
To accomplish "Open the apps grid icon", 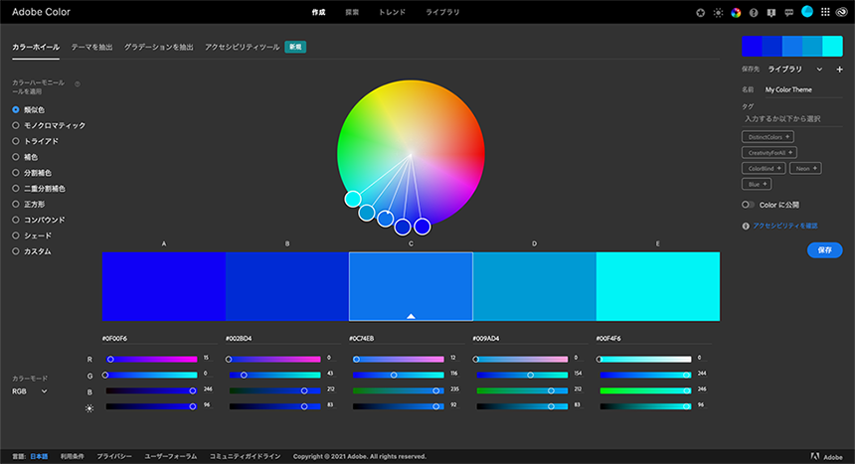I will [x=825, y=12].
